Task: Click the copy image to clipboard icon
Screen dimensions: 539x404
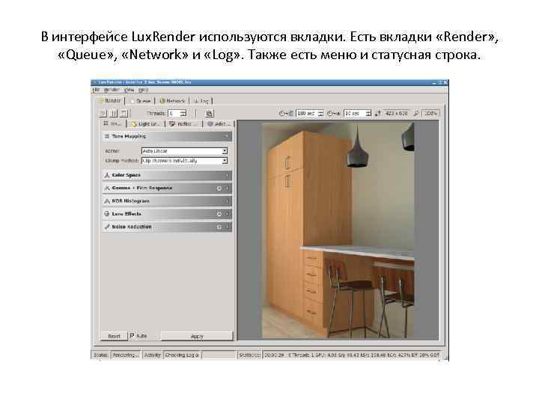Action: click(x=209, y=114)
